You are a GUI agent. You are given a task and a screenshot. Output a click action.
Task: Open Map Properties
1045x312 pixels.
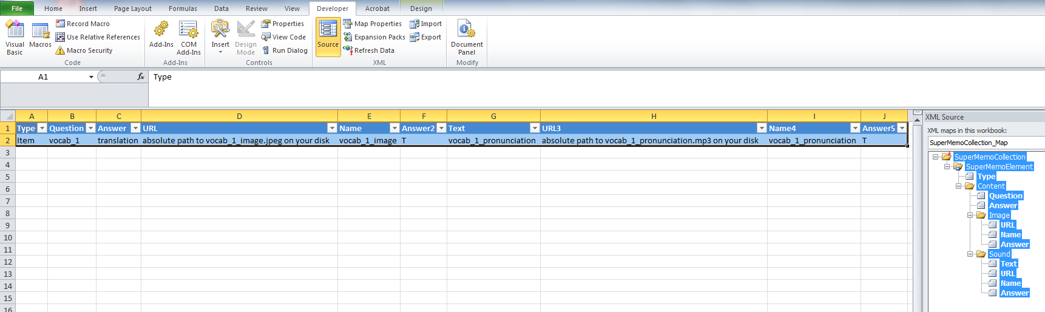point(372,24)
